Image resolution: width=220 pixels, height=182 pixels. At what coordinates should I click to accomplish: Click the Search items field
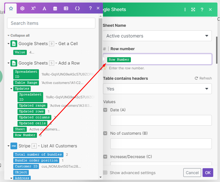51,23
